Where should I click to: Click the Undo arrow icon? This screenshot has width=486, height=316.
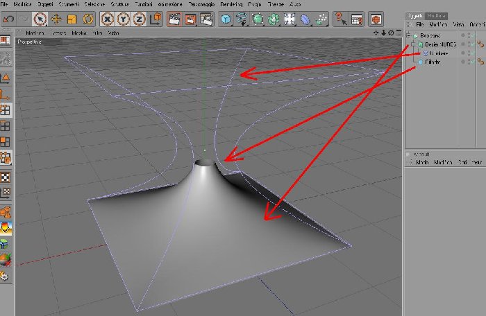click(x=8, y=19)
